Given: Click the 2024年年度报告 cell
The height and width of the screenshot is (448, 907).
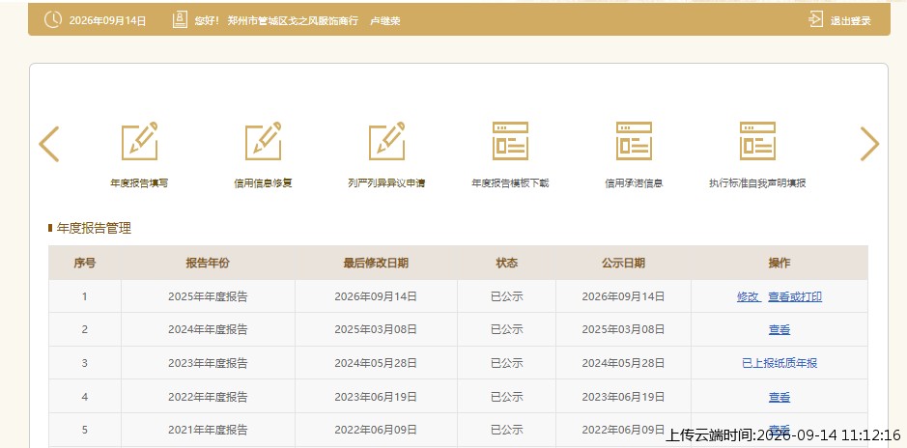Looking at the screenshot, I should coord(208,329).
